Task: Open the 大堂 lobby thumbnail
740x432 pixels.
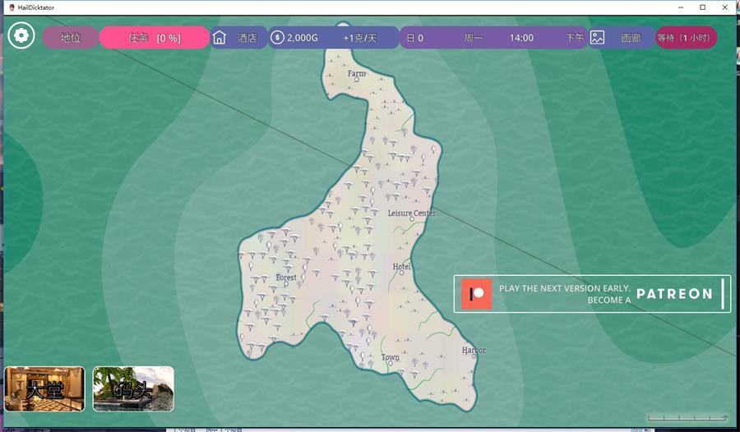Action: point(44,388)
